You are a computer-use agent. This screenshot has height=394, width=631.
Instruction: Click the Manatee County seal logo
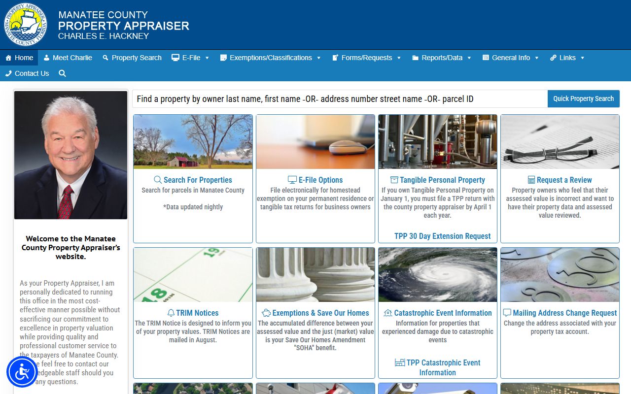coord(26,24)
